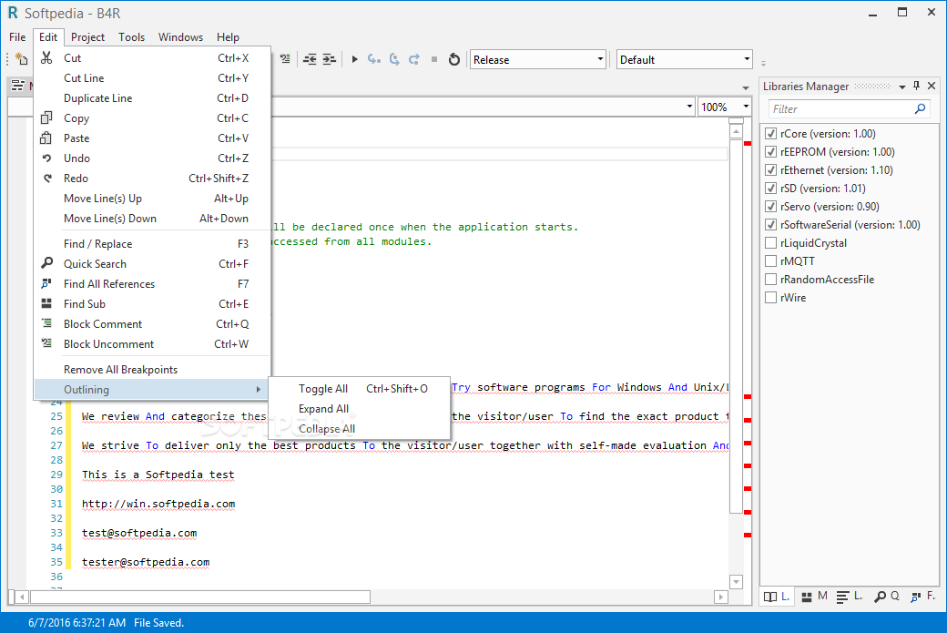Screen dimensions: 947x633
Task: Choose Find All References menu entry
Action: (x=152, y=284)
